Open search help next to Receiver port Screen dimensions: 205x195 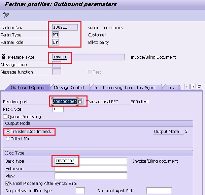(80, 102)
